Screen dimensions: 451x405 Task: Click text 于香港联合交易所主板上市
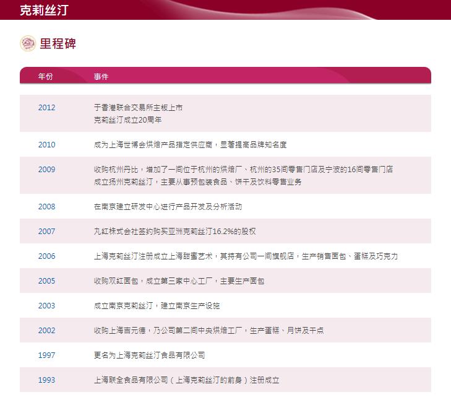[138, 108]
